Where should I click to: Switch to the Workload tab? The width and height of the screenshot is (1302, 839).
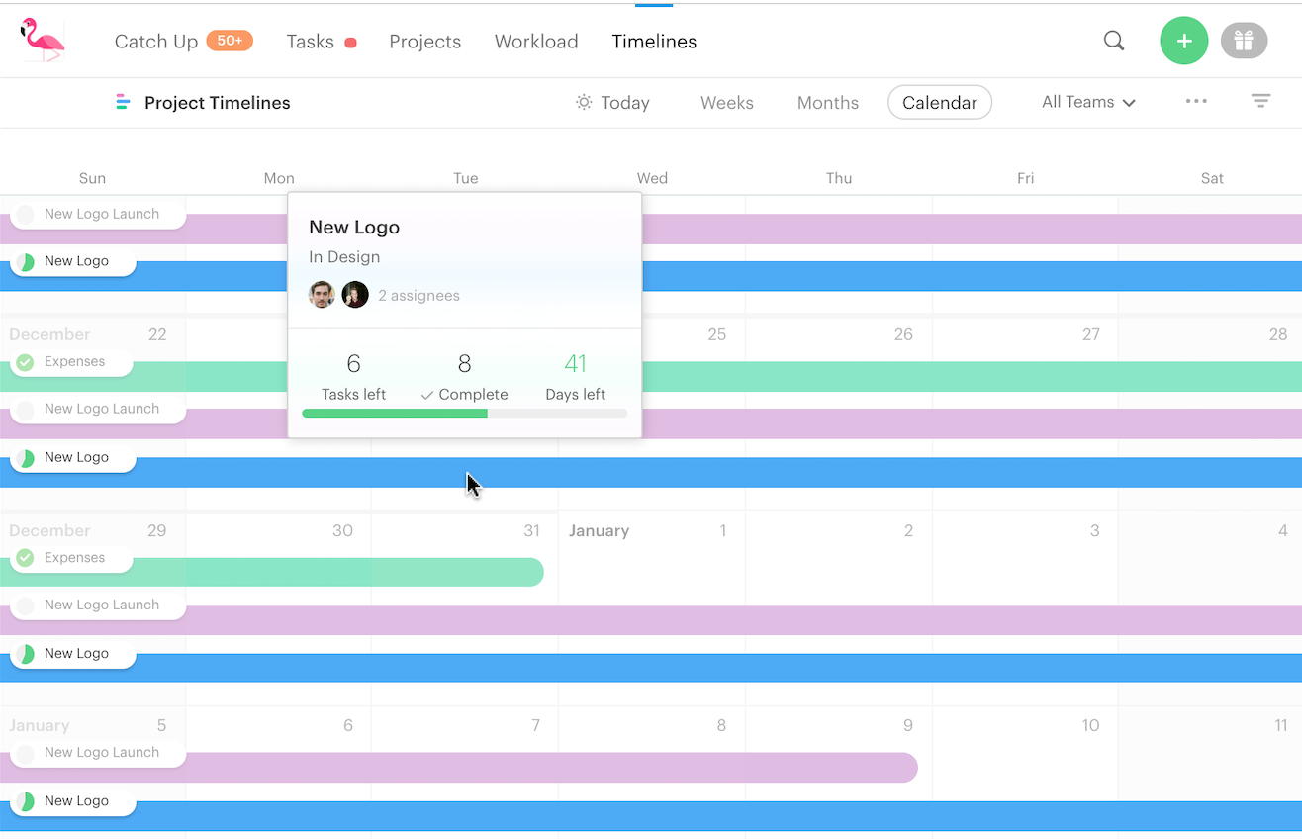point(536,42)
